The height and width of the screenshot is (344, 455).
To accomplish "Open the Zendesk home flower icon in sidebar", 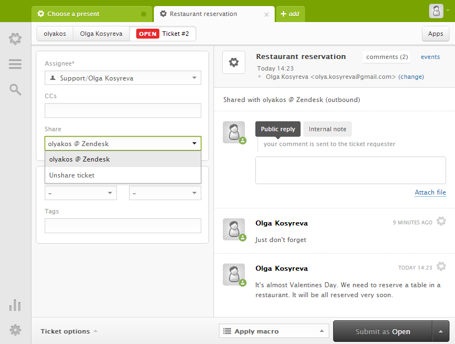I will 15,39.
